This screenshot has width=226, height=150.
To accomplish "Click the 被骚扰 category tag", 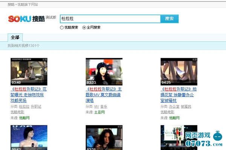I will click(x=186, y=106).
